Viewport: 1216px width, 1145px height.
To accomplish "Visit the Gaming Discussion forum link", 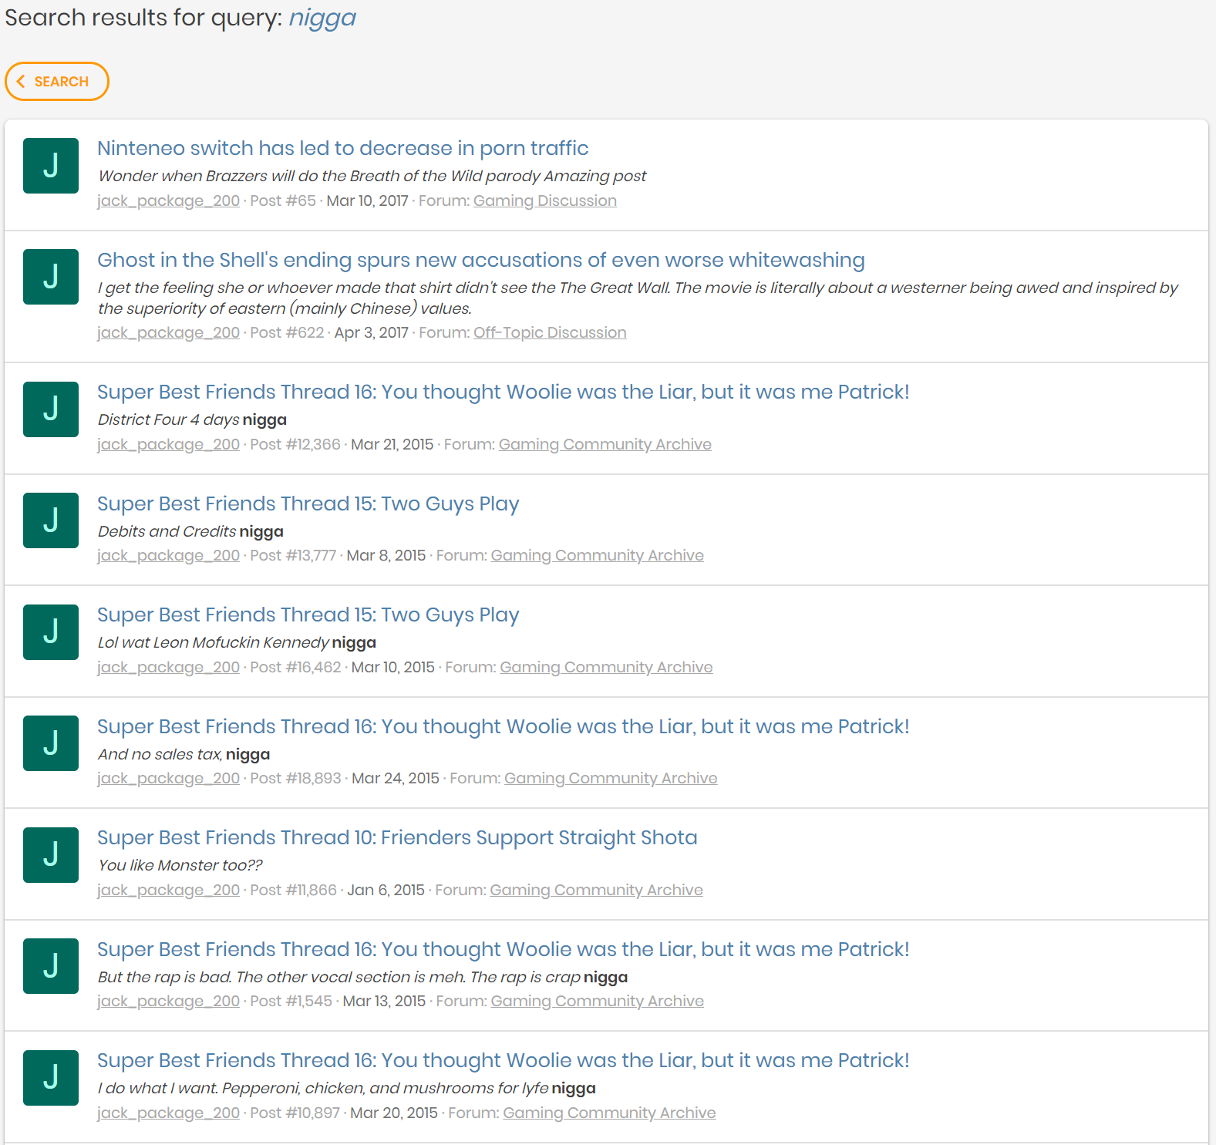I will [544, 200].
